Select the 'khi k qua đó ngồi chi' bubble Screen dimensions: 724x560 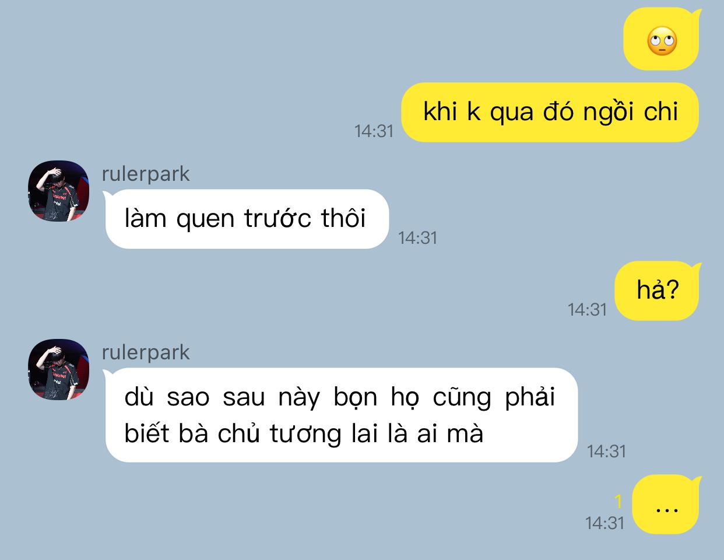(x=550, y=112)
